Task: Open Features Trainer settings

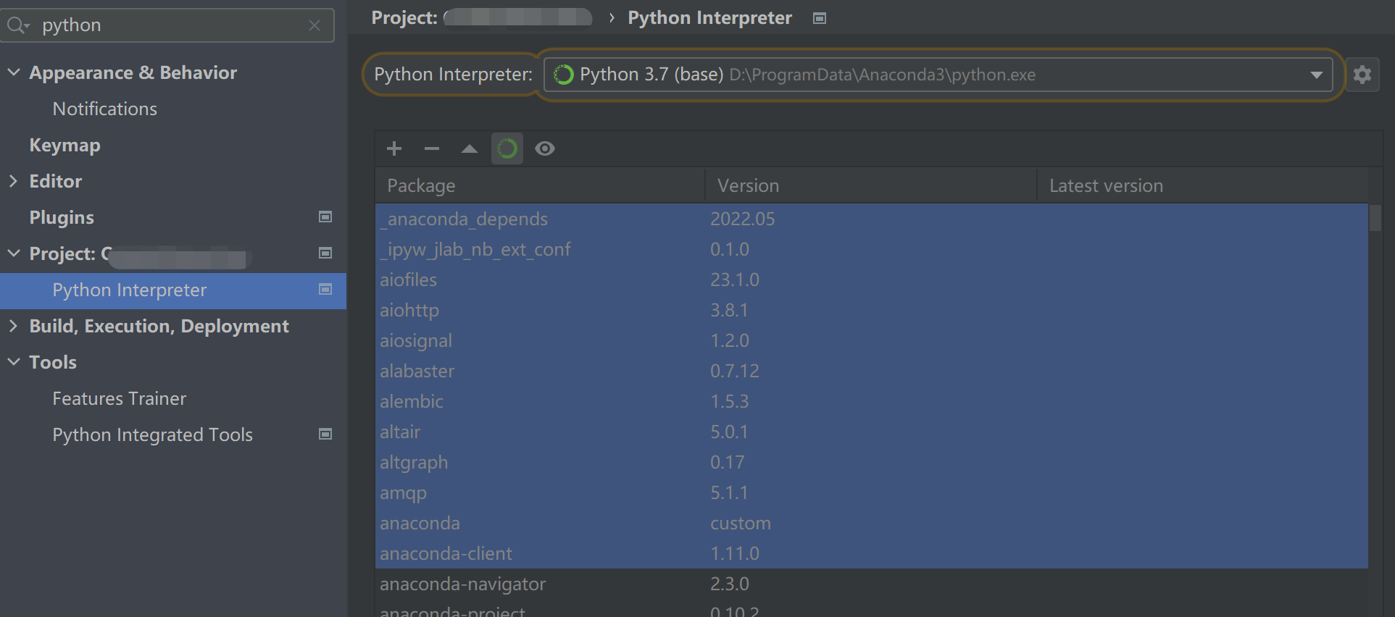Action: tap(120, 398)
